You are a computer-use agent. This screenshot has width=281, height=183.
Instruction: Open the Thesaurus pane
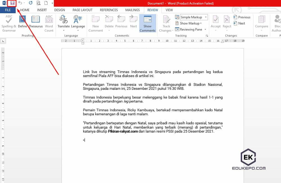[x=36, y=23]
